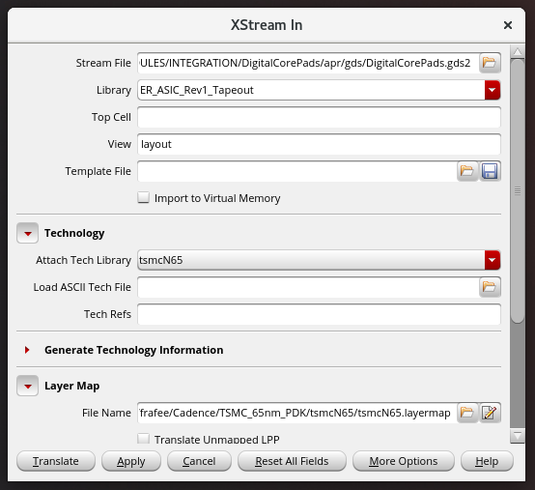
Task: Edit layer map file with pencil icon
Action: (490, 413)
